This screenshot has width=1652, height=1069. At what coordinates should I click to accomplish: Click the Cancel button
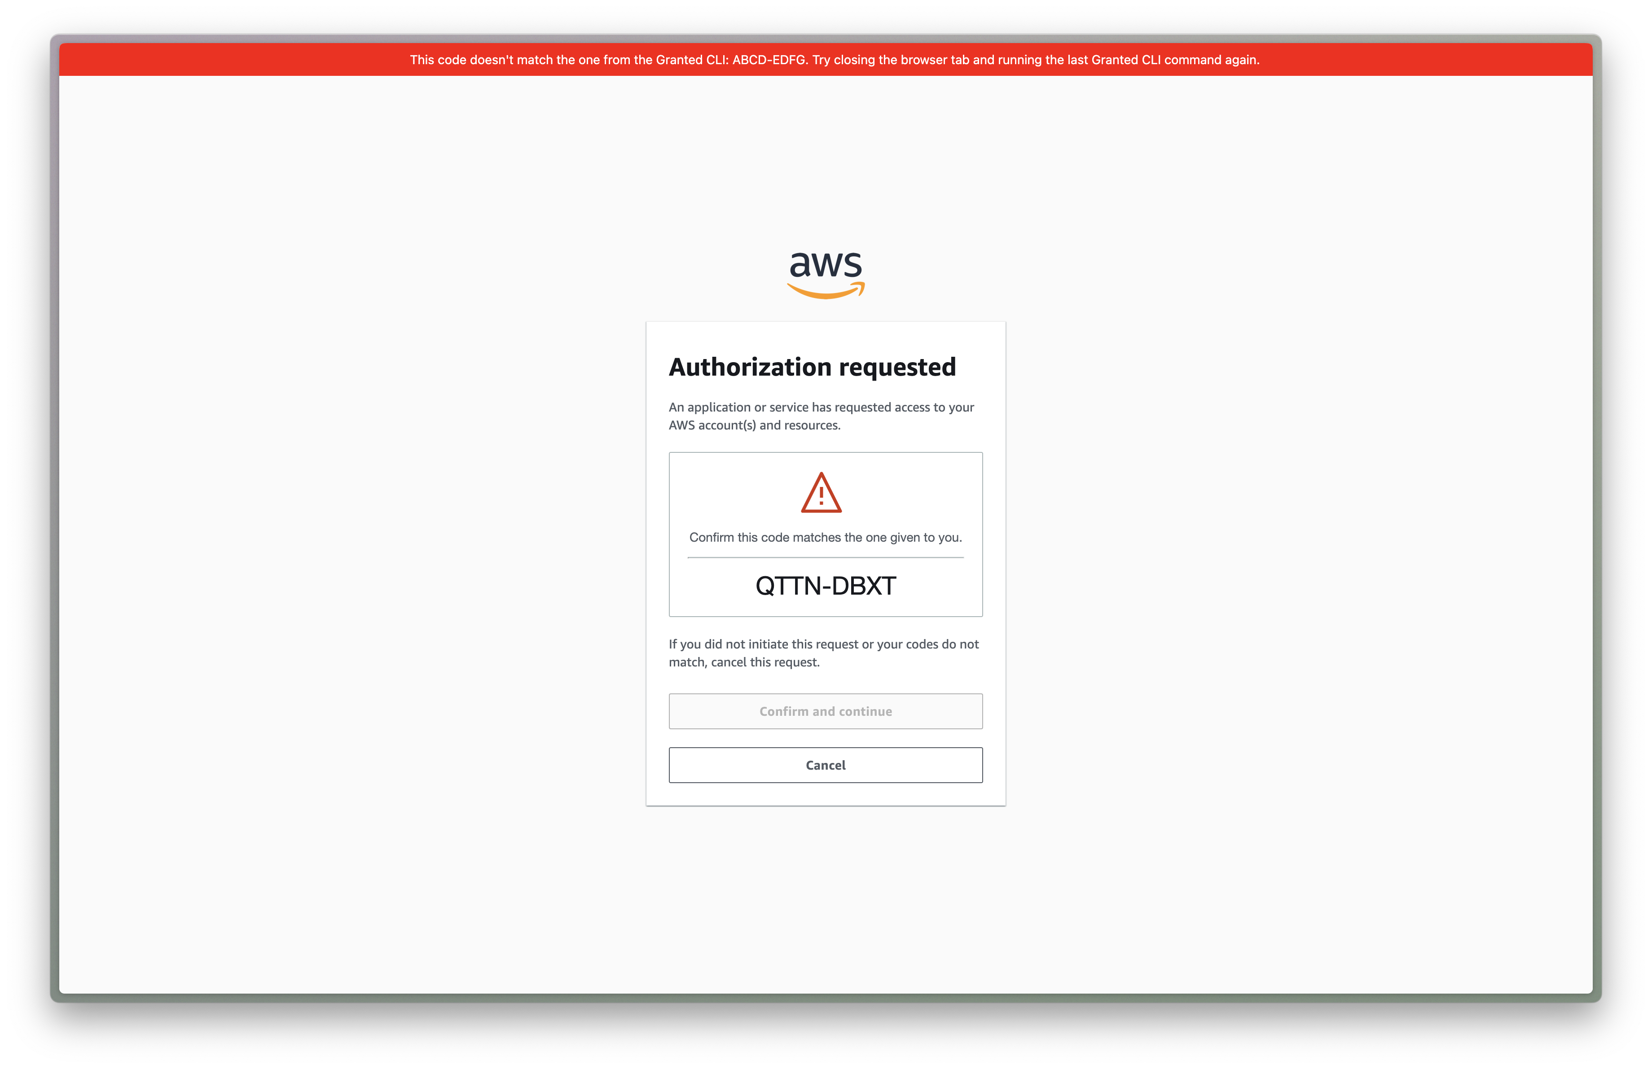click(x=825, y=765)
